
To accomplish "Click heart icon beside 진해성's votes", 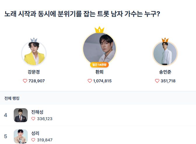I will pyautogui.click(x=33, y=119).
